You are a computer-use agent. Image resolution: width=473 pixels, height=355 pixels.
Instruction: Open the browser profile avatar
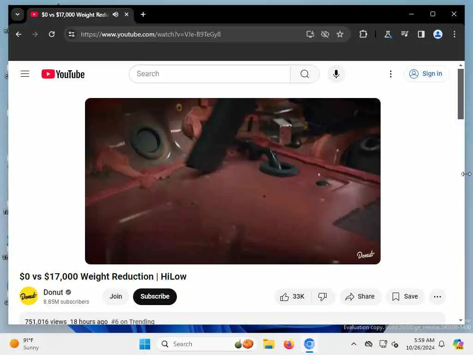(438, 34)
